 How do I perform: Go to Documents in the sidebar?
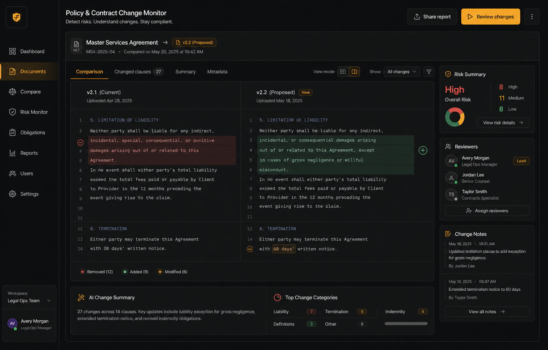(29, 72)
